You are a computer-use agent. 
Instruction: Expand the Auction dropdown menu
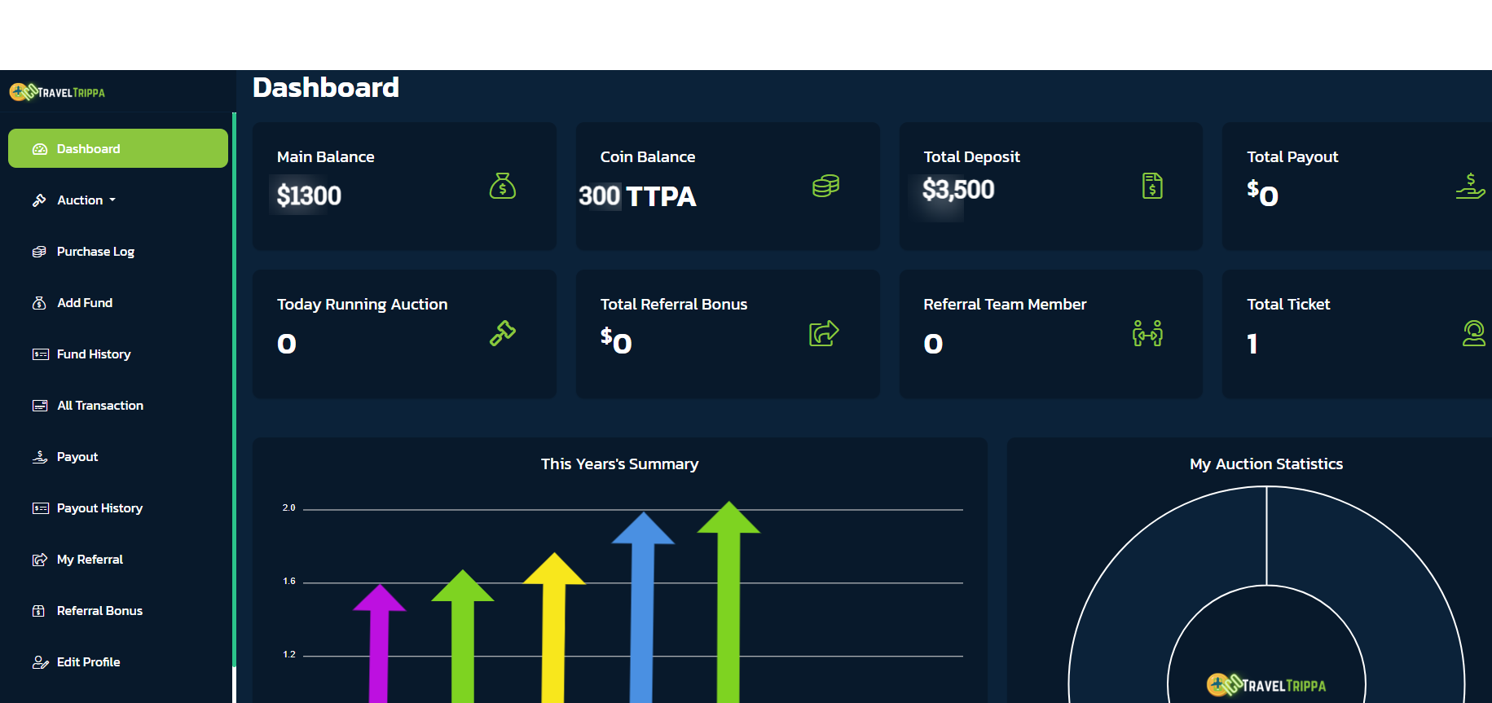(86, 200)
